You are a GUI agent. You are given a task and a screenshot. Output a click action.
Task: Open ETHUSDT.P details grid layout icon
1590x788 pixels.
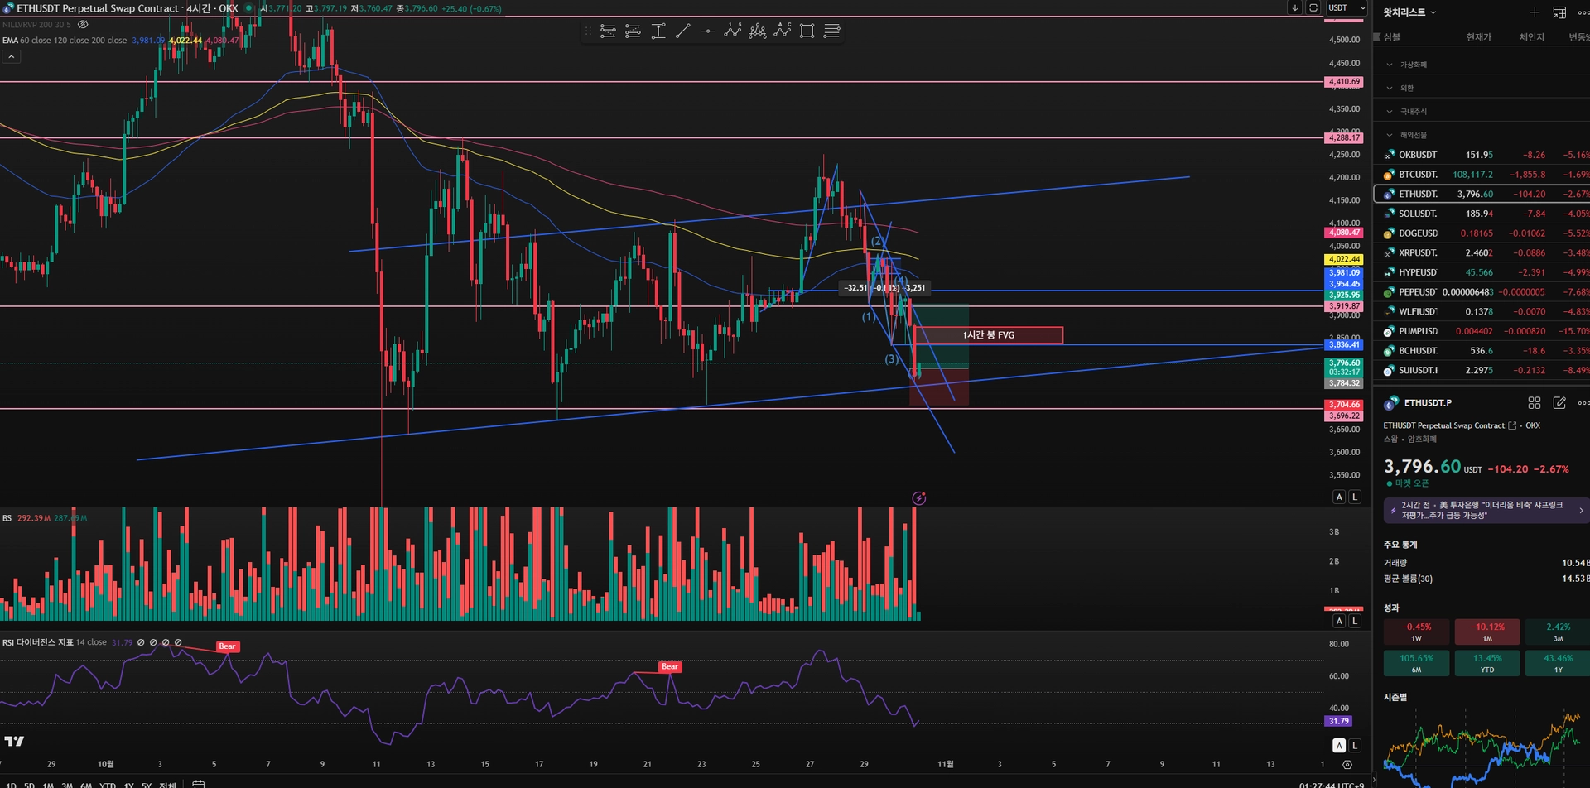tap(1535, 403)
